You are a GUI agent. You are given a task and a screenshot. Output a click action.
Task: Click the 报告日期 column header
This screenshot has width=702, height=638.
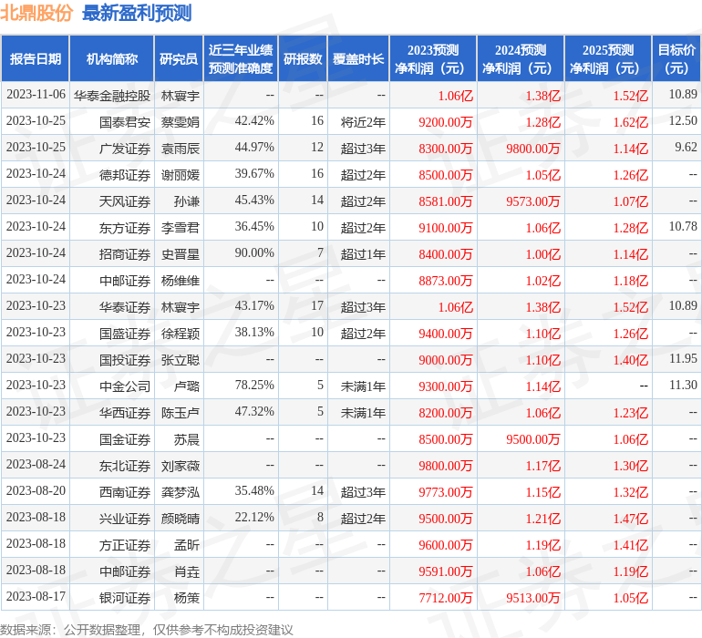(35, 58)
